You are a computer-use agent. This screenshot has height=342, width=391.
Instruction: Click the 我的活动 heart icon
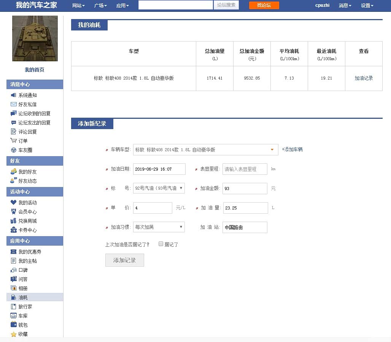point(13,203)
